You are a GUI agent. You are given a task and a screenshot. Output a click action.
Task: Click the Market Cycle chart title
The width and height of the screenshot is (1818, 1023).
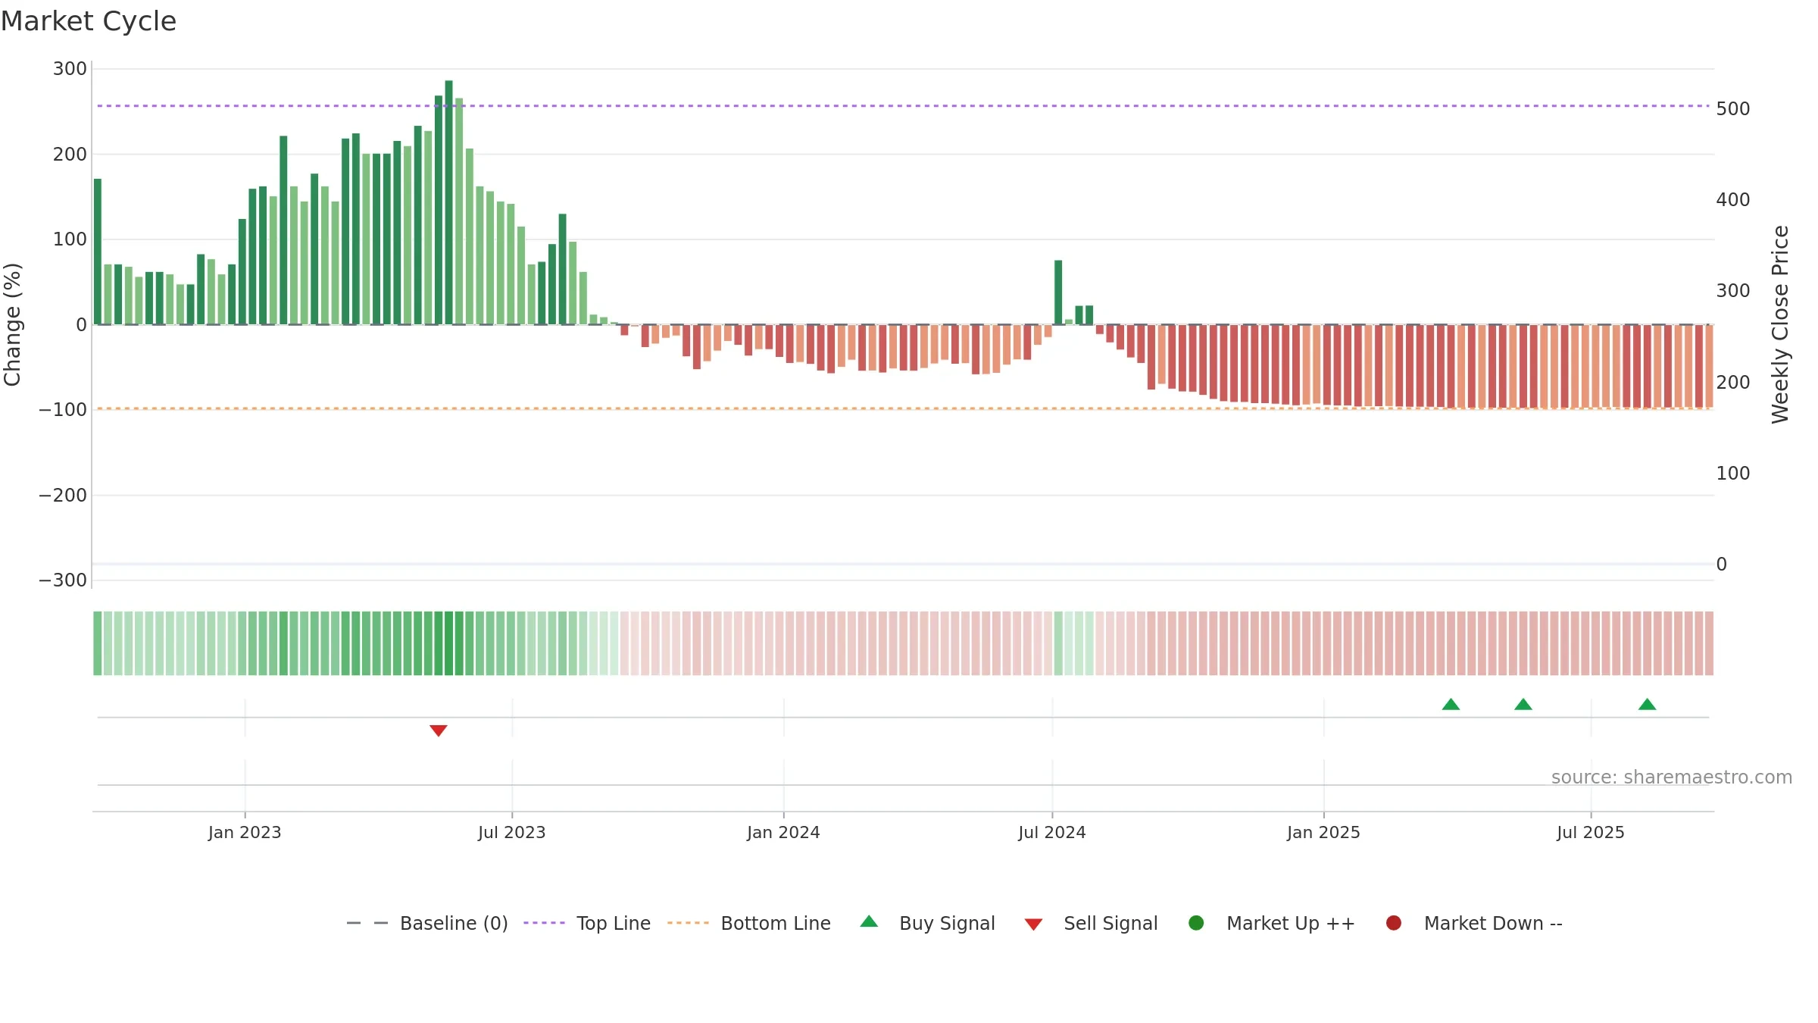coord(89,21)
